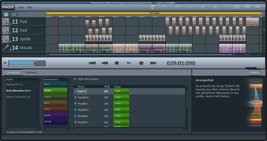Image resolution: width=267 pixels, height=141 pixels.
Task: Select Drums instrument category
Action: point(55,91)
